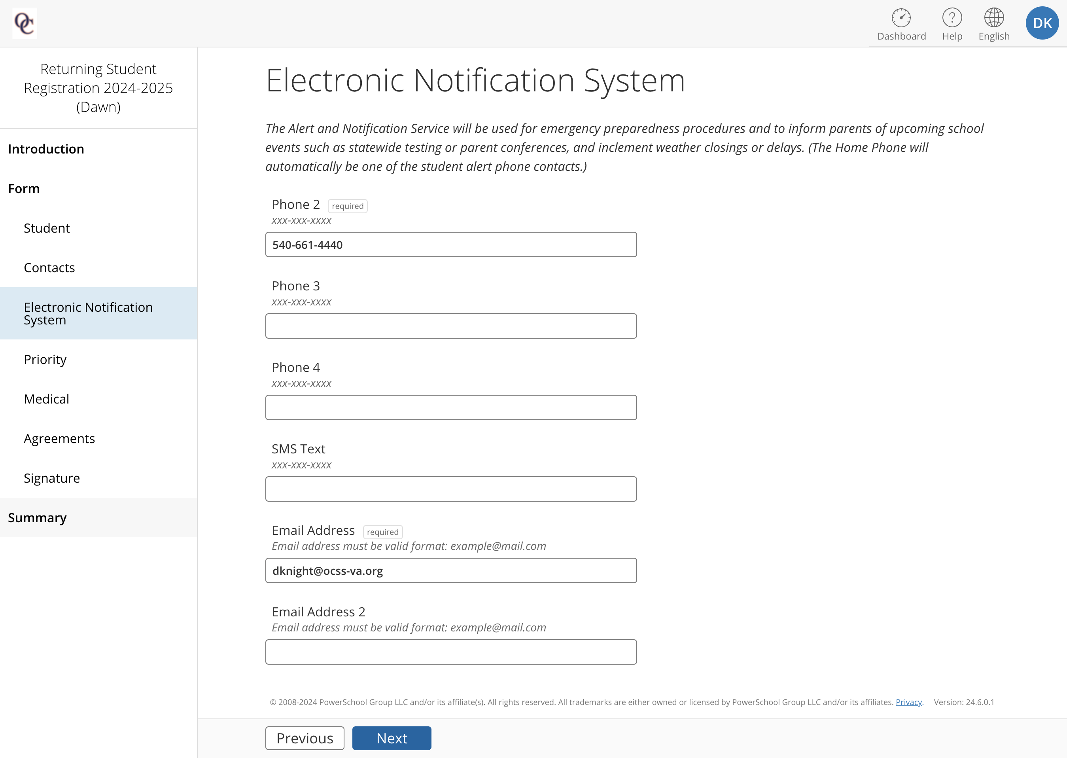
Task: Select Form section in sidebar
Action: [x=24, y=189]
